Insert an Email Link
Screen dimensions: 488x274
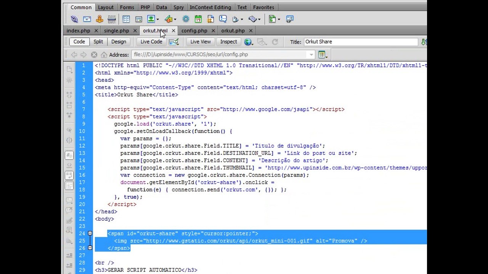tap(87, 19)
